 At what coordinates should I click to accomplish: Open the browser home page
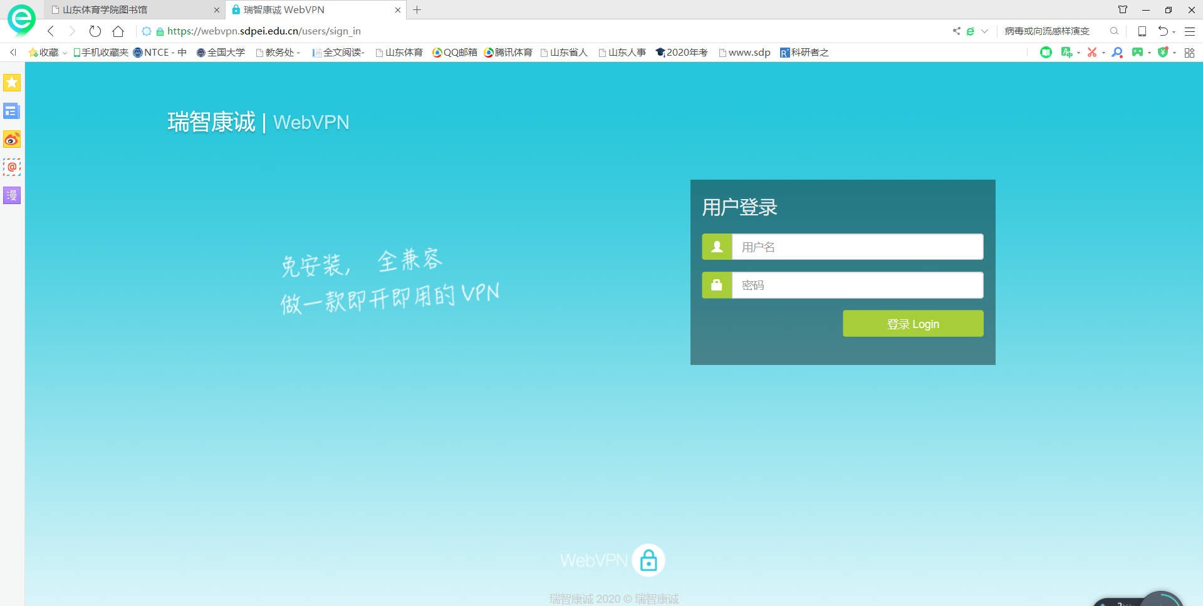tap(118, 31)
